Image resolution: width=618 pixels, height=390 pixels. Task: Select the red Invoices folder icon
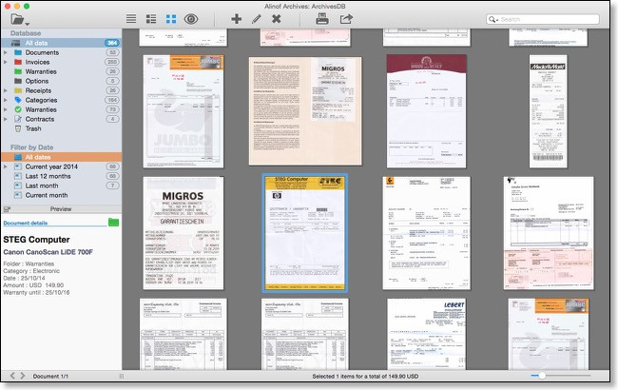pos(18,62)
